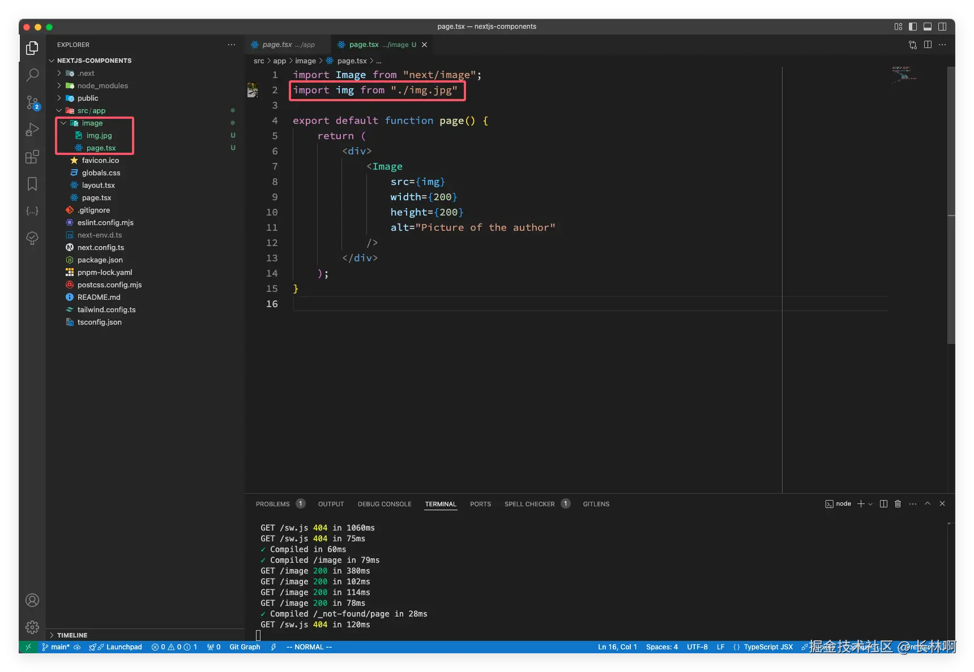Image resolution: width=974 pixels, height=672 pixels.
Task: Click TypeScript JSX language mode
Action: point(767,647)
